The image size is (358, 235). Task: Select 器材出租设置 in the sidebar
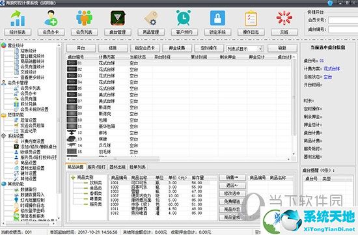pyautogui.click(x=32, y=168)
